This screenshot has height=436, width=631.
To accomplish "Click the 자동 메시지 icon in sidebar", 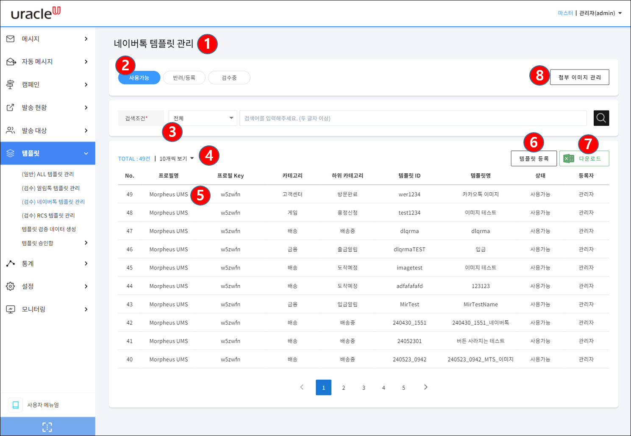I will coord(11,62).
